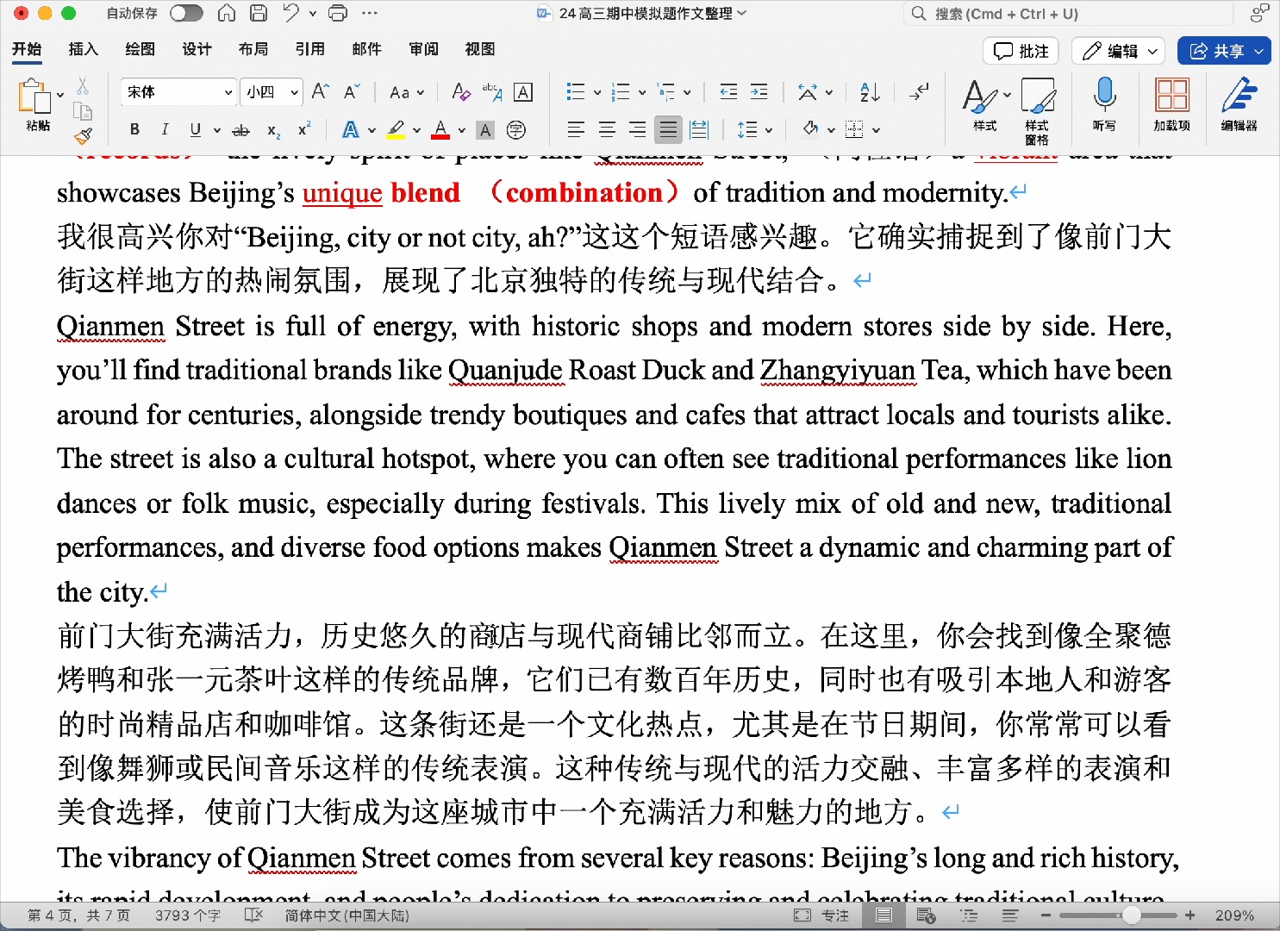Apply the yellow text highlight color

click(x=396, y=130)
